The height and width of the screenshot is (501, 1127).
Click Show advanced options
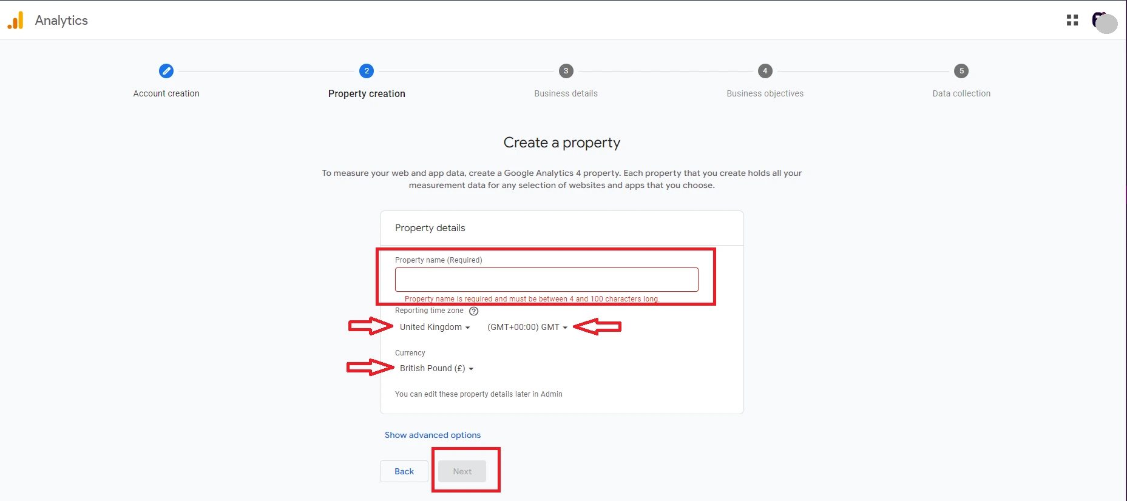[x=432, y=435]
